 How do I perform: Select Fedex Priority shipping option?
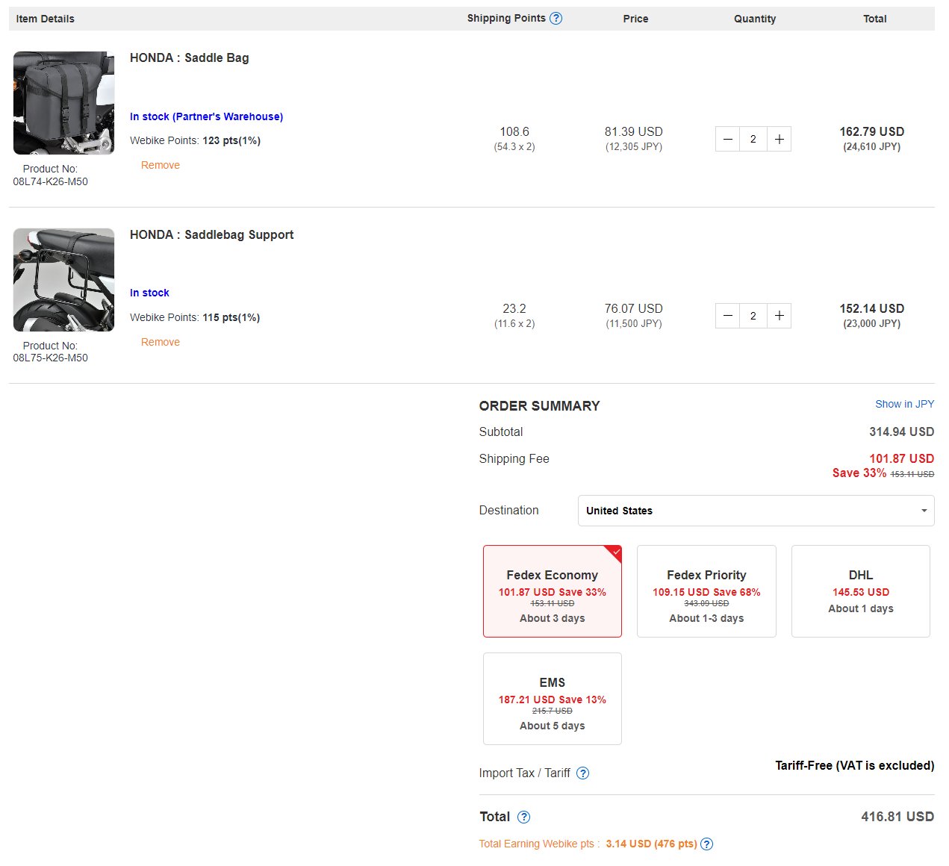coord(706,591)
